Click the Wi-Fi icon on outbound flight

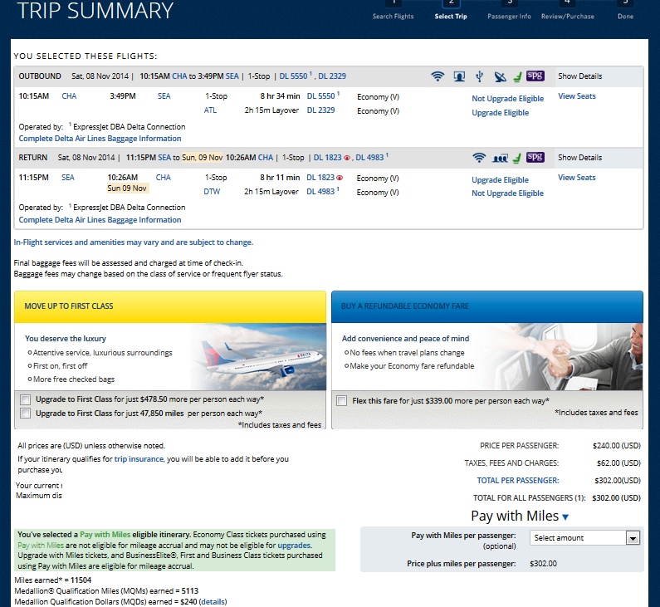point(438,77)
